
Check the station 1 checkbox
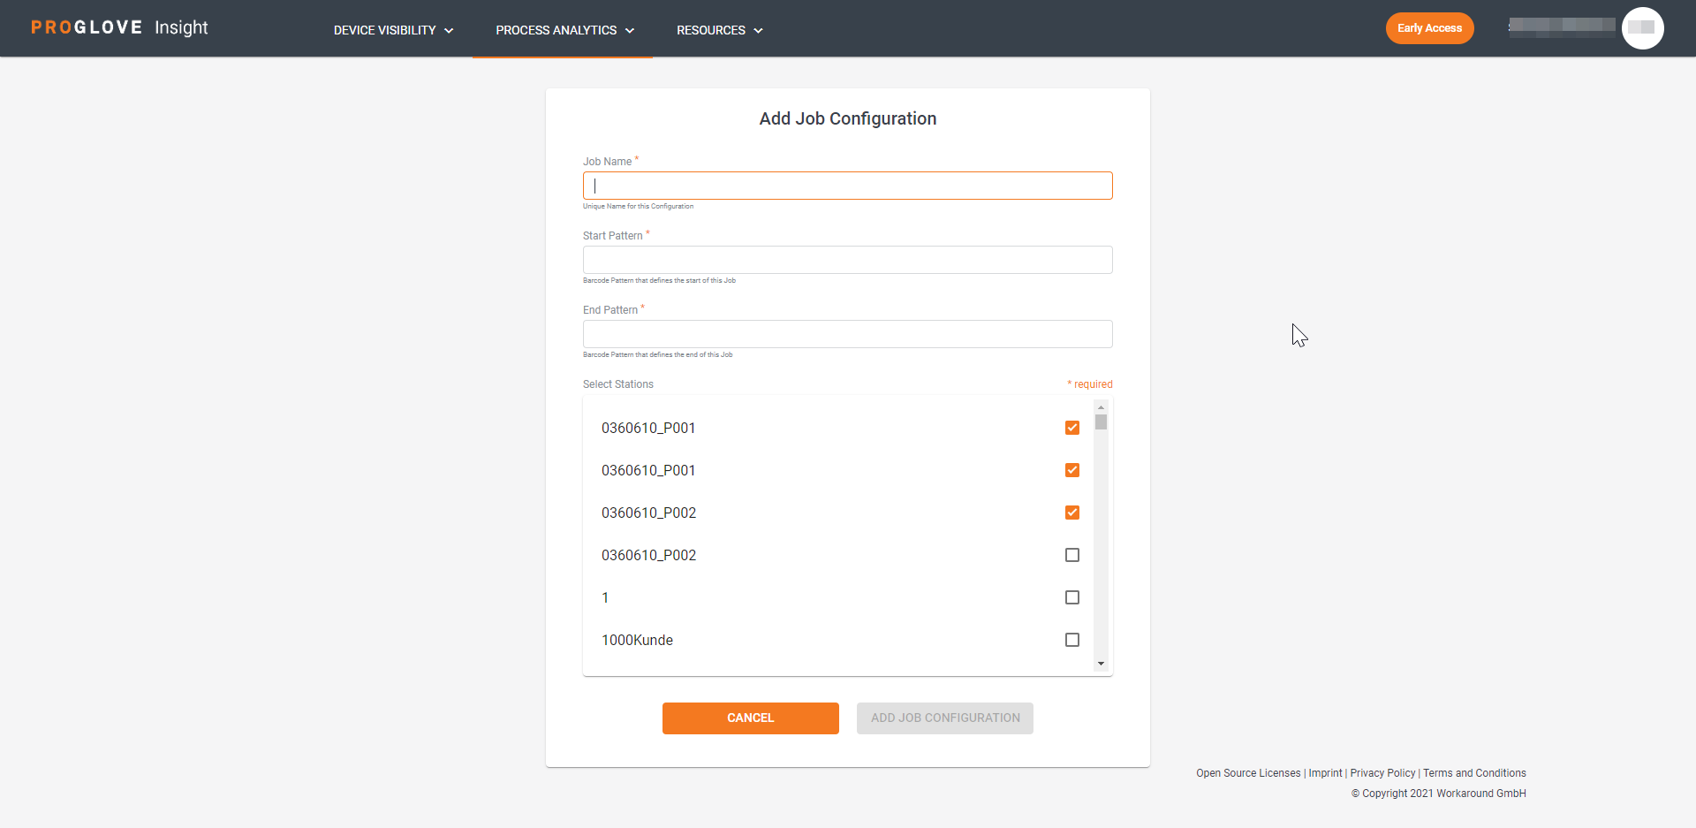1072,597
